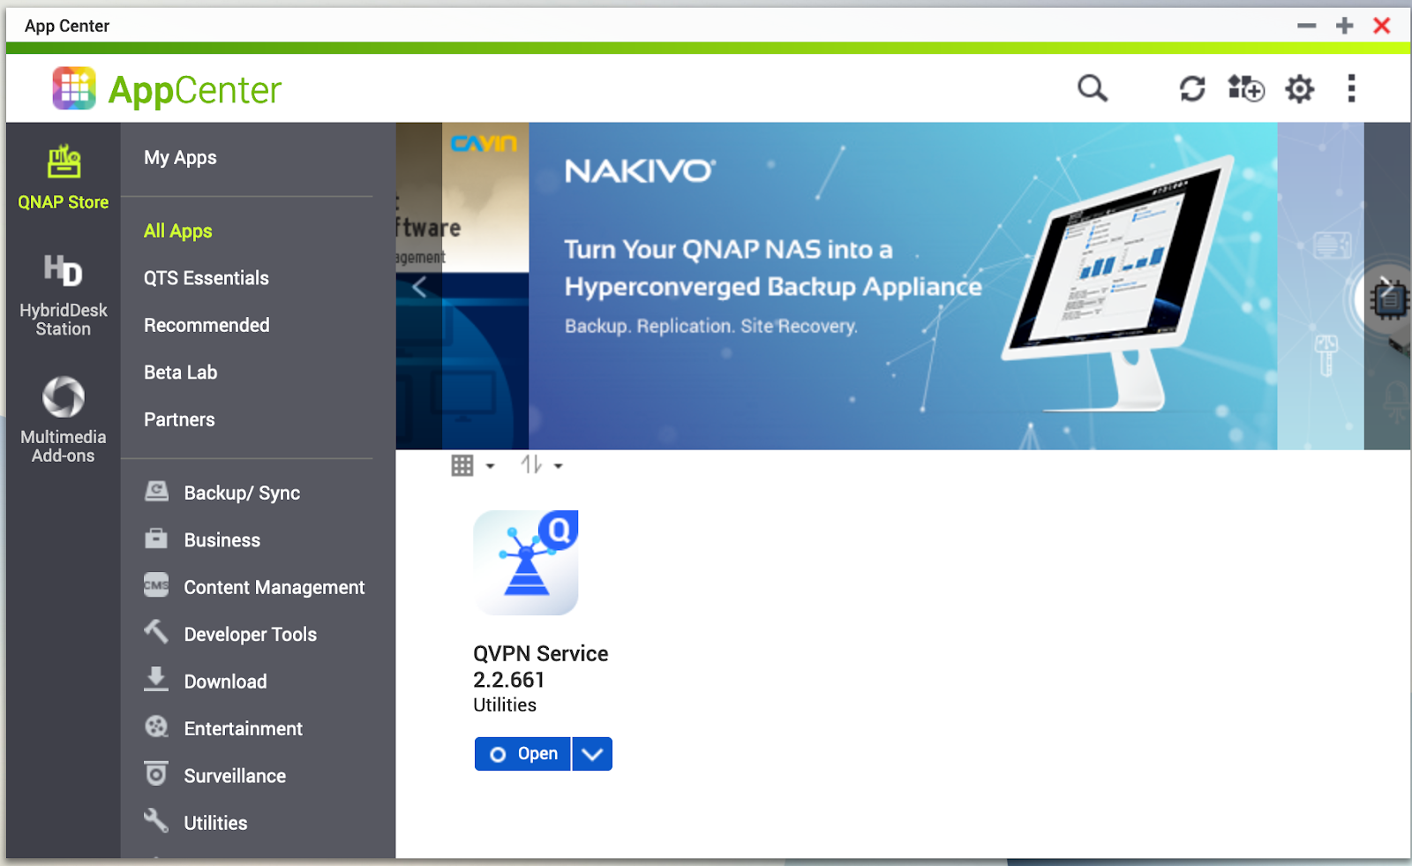This screenshot has height=866, width=1412.
Task: Expand the grid view mode dropdown
Action: click(x=472, y=465)
